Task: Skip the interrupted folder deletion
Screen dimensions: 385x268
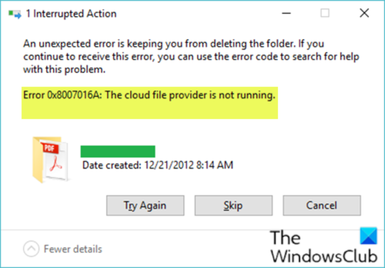Action: click(x=233, y=205)
